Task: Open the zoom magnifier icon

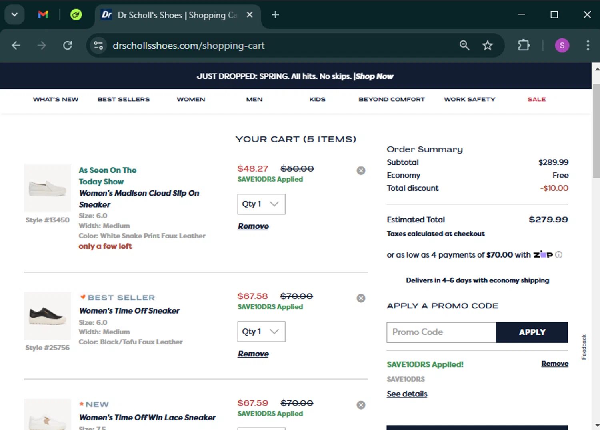Action: click(x=464, y=45)
